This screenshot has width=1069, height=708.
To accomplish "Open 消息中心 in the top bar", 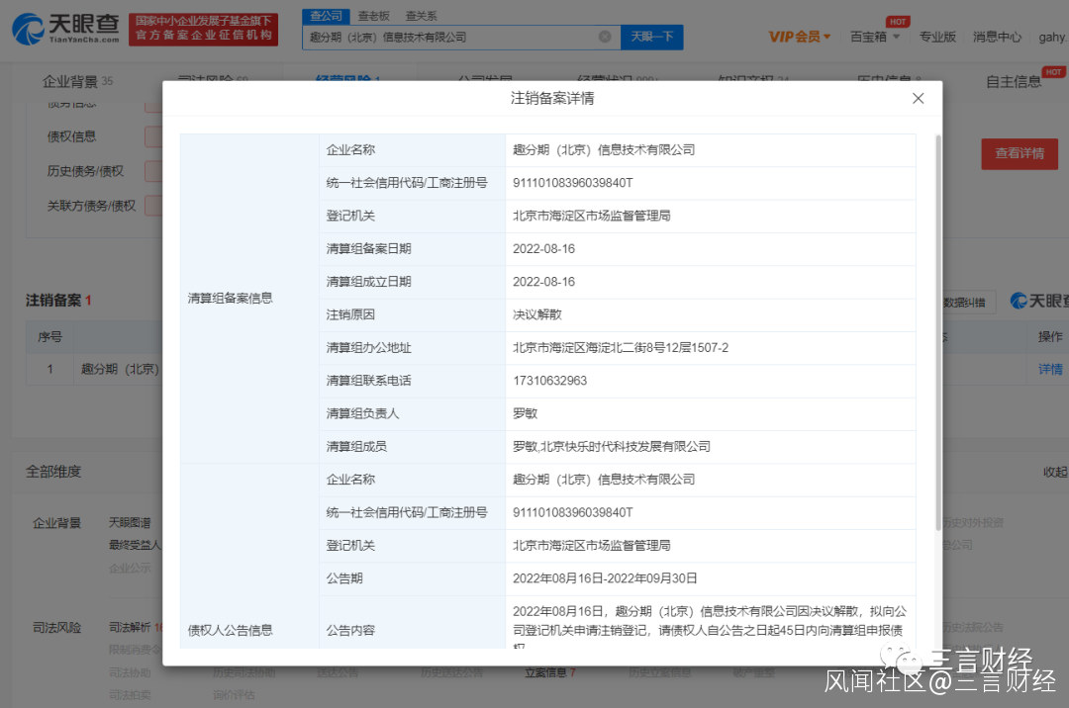I will click(997, 37).
